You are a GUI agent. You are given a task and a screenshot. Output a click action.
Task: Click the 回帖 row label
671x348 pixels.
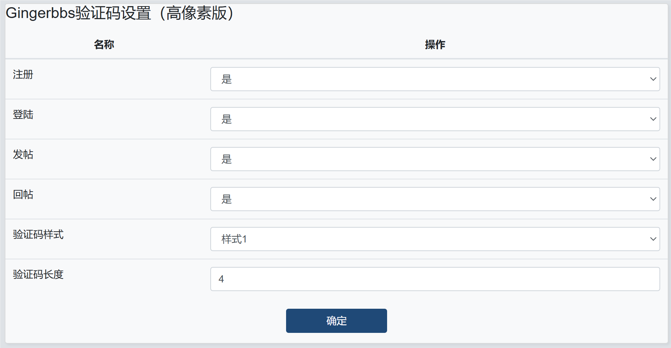coord(23,195)
